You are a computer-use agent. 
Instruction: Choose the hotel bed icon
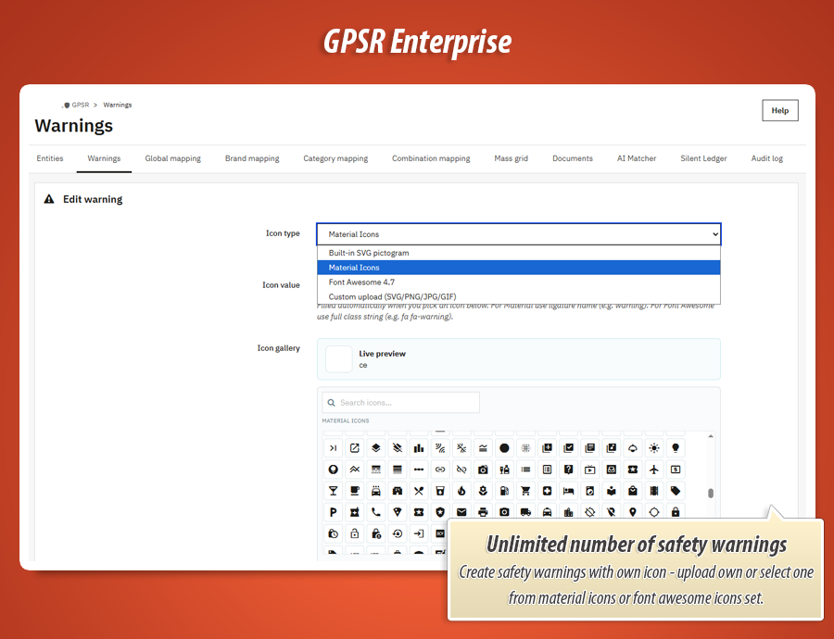[569, 491]
